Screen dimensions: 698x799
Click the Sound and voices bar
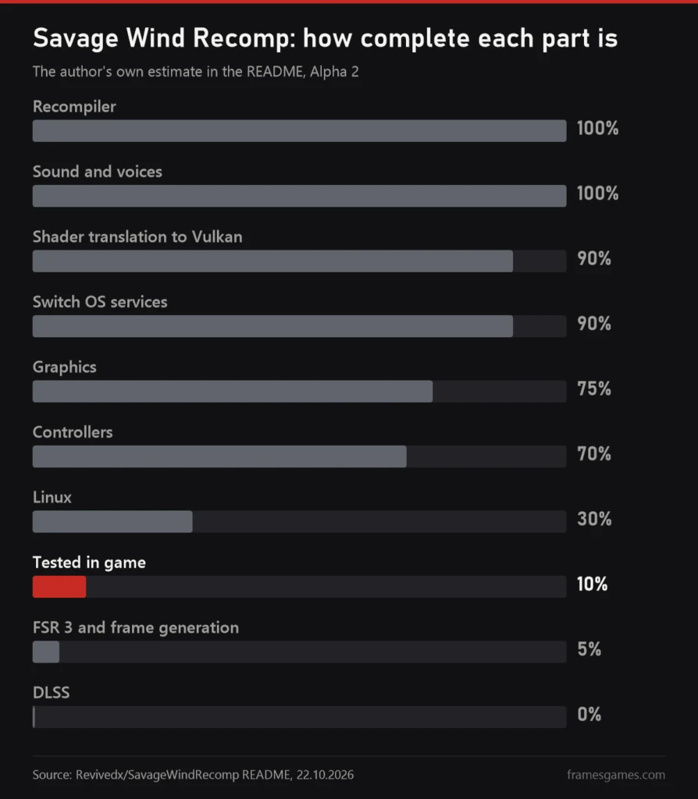(x=299, y=196)
